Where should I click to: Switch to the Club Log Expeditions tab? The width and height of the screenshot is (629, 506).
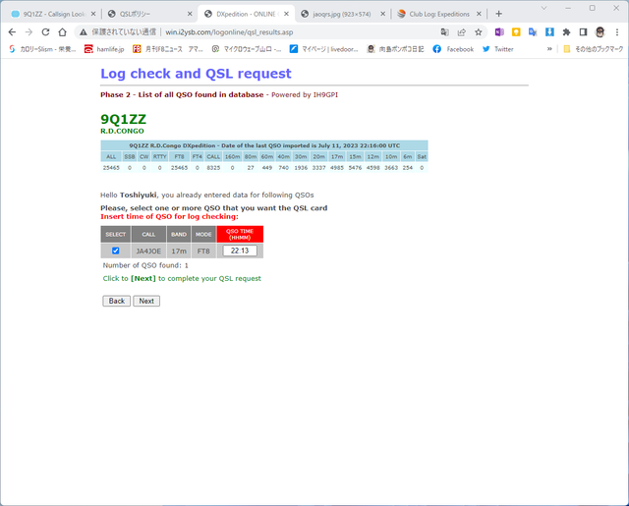tap(438, 14)
